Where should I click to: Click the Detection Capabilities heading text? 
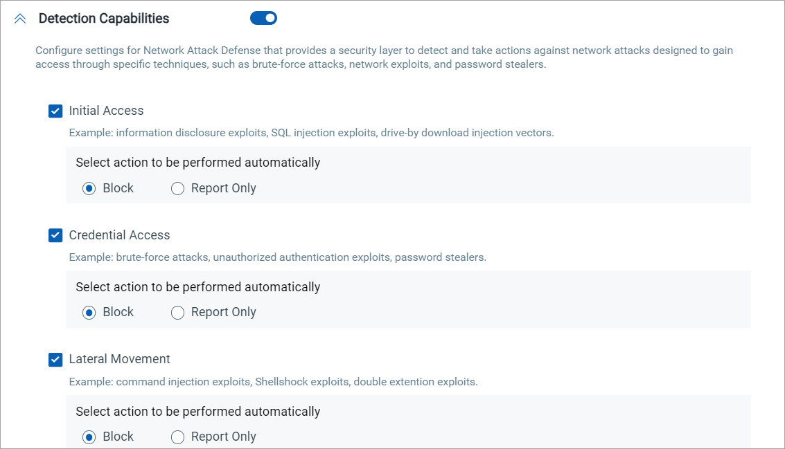[104, 19]
